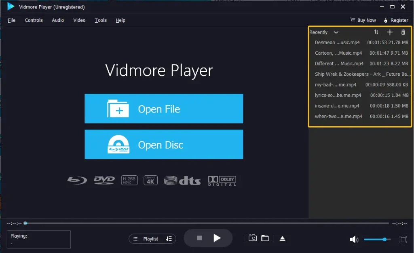Screen dimensions: 414x253
Task: Click the Register button
Action: [x=396, y=20]
